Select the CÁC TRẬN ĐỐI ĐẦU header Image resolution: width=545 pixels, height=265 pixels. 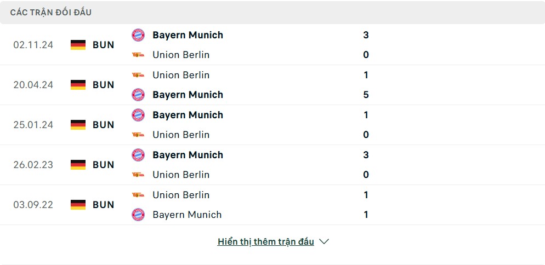coord(51,13)
